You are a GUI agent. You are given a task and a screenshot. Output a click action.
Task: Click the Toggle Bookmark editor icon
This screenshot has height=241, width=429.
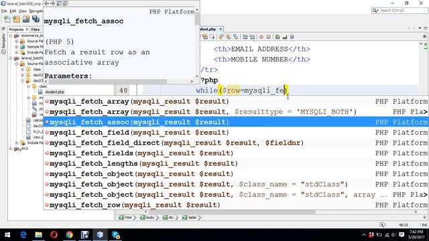tap(235, 37)
